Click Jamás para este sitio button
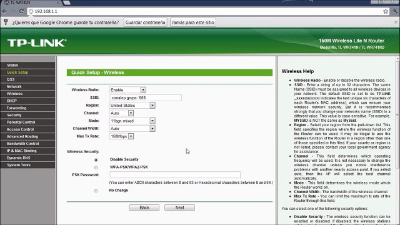Screen dimensions: 400x225 tap(193, 22)
